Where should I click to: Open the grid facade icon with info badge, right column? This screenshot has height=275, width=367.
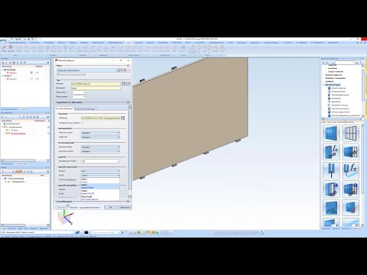[350, 189]
